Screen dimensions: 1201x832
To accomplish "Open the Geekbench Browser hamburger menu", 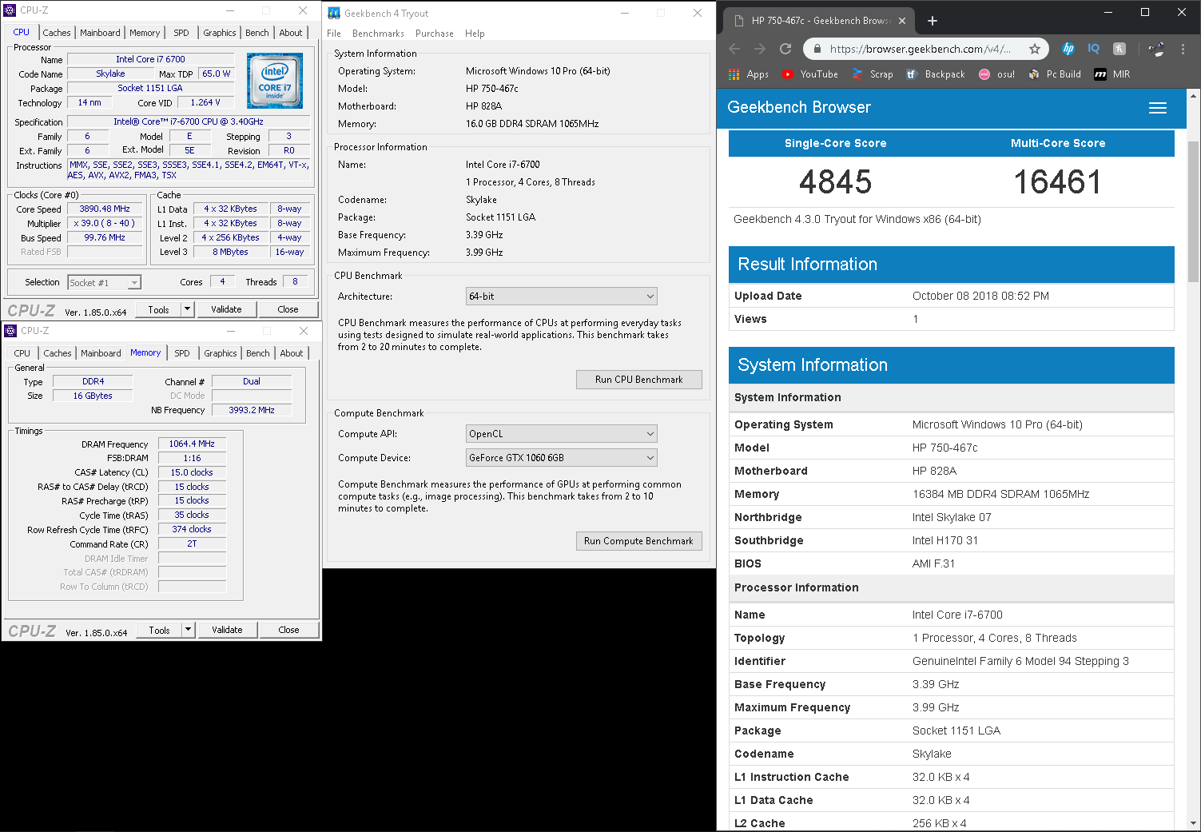I will point(1158,108).
